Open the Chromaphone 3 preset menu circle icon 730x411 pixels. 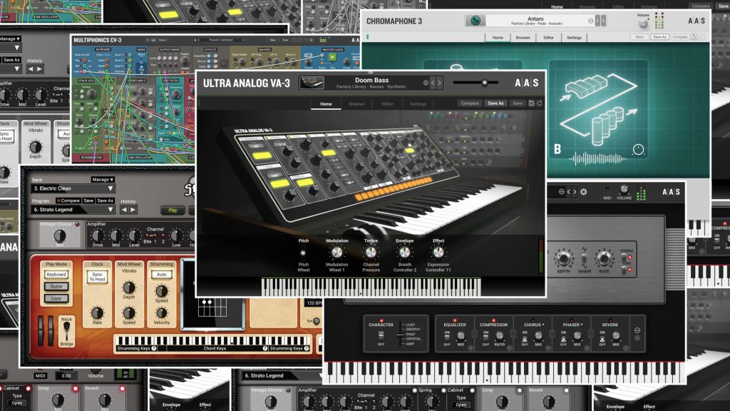point(591,21)
